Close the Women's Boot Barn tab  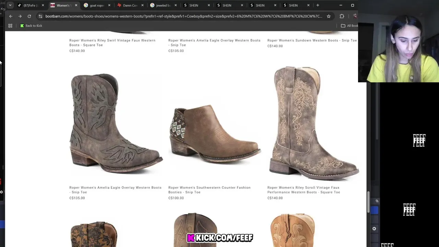[x=76, y=5]
